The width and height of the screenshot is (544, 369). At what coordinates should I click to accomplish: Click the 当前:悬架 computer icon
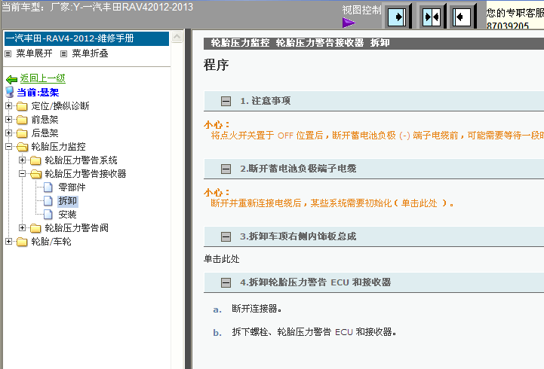pyautogui.click(x=10, y=92)
